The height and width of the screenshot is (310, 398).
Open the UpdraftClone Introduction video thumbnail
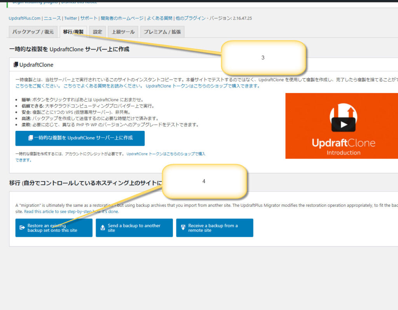342,126
